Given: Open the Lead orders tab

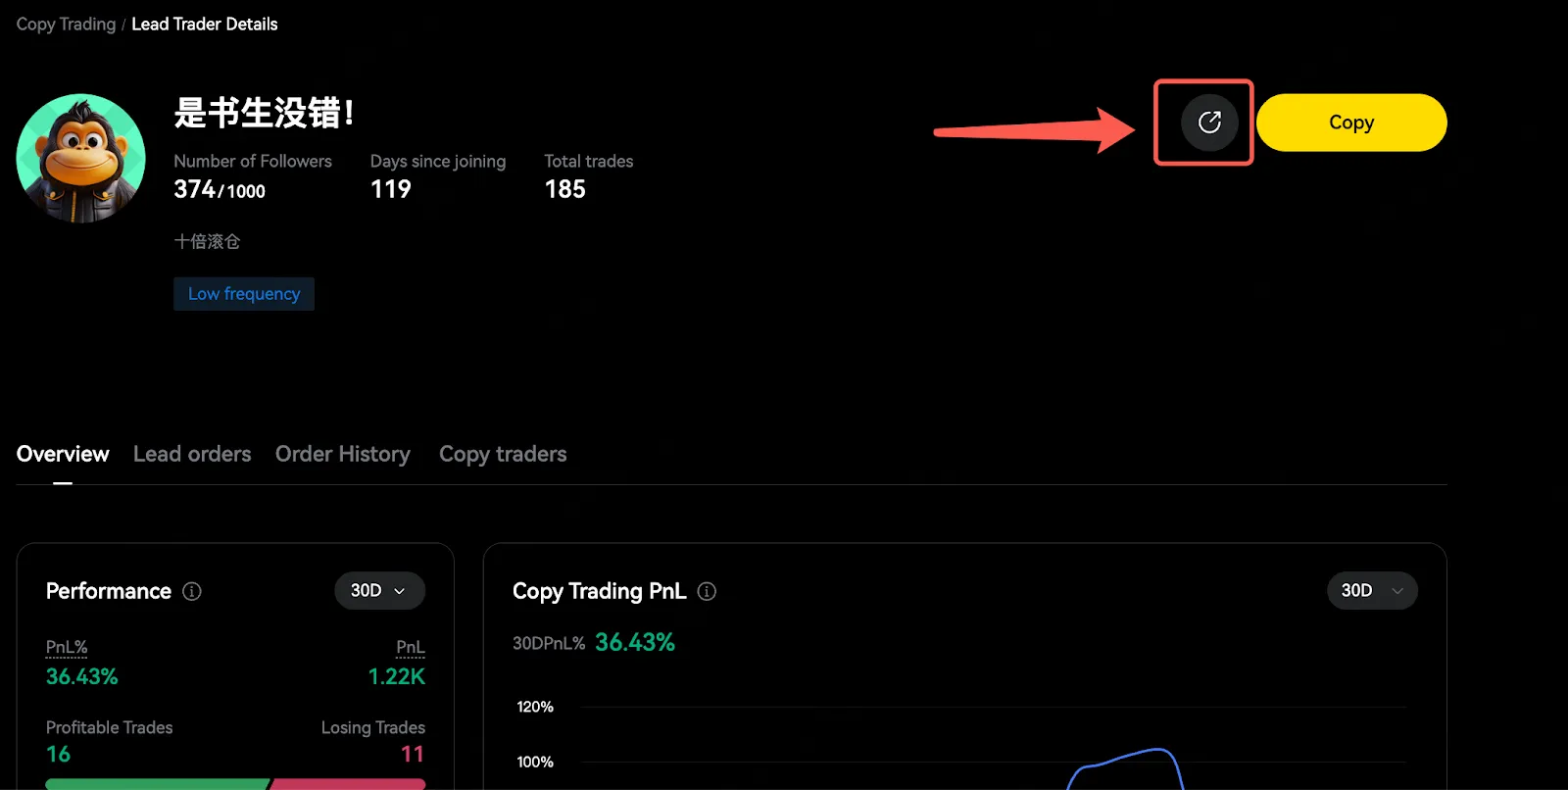Looking at the screenshot, I should (192, 454).
